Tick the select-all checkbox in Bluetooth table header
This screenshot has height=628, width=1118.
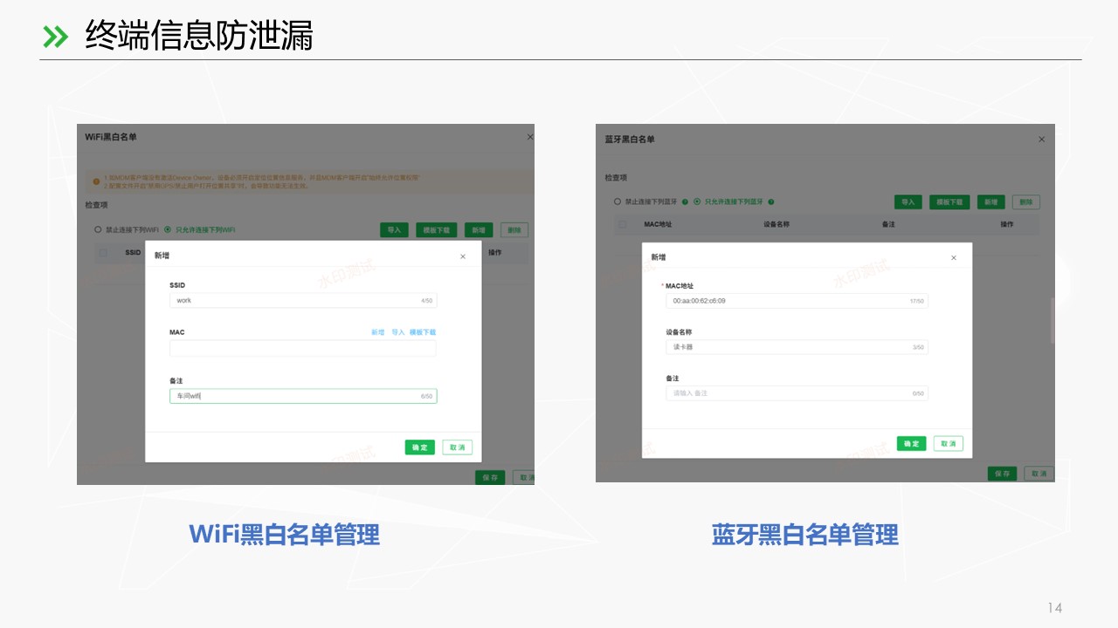pyautogui.click(x=622, y=224)
